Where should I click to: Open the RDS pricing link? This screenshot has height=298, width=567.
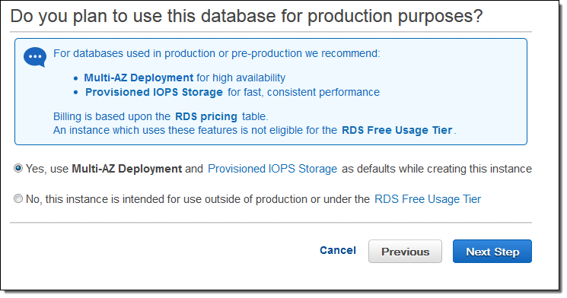[x=206, y=116]
